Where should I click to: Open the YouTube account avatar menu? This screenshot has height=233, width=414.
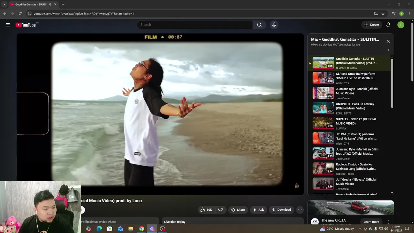[x=401, y=25]
